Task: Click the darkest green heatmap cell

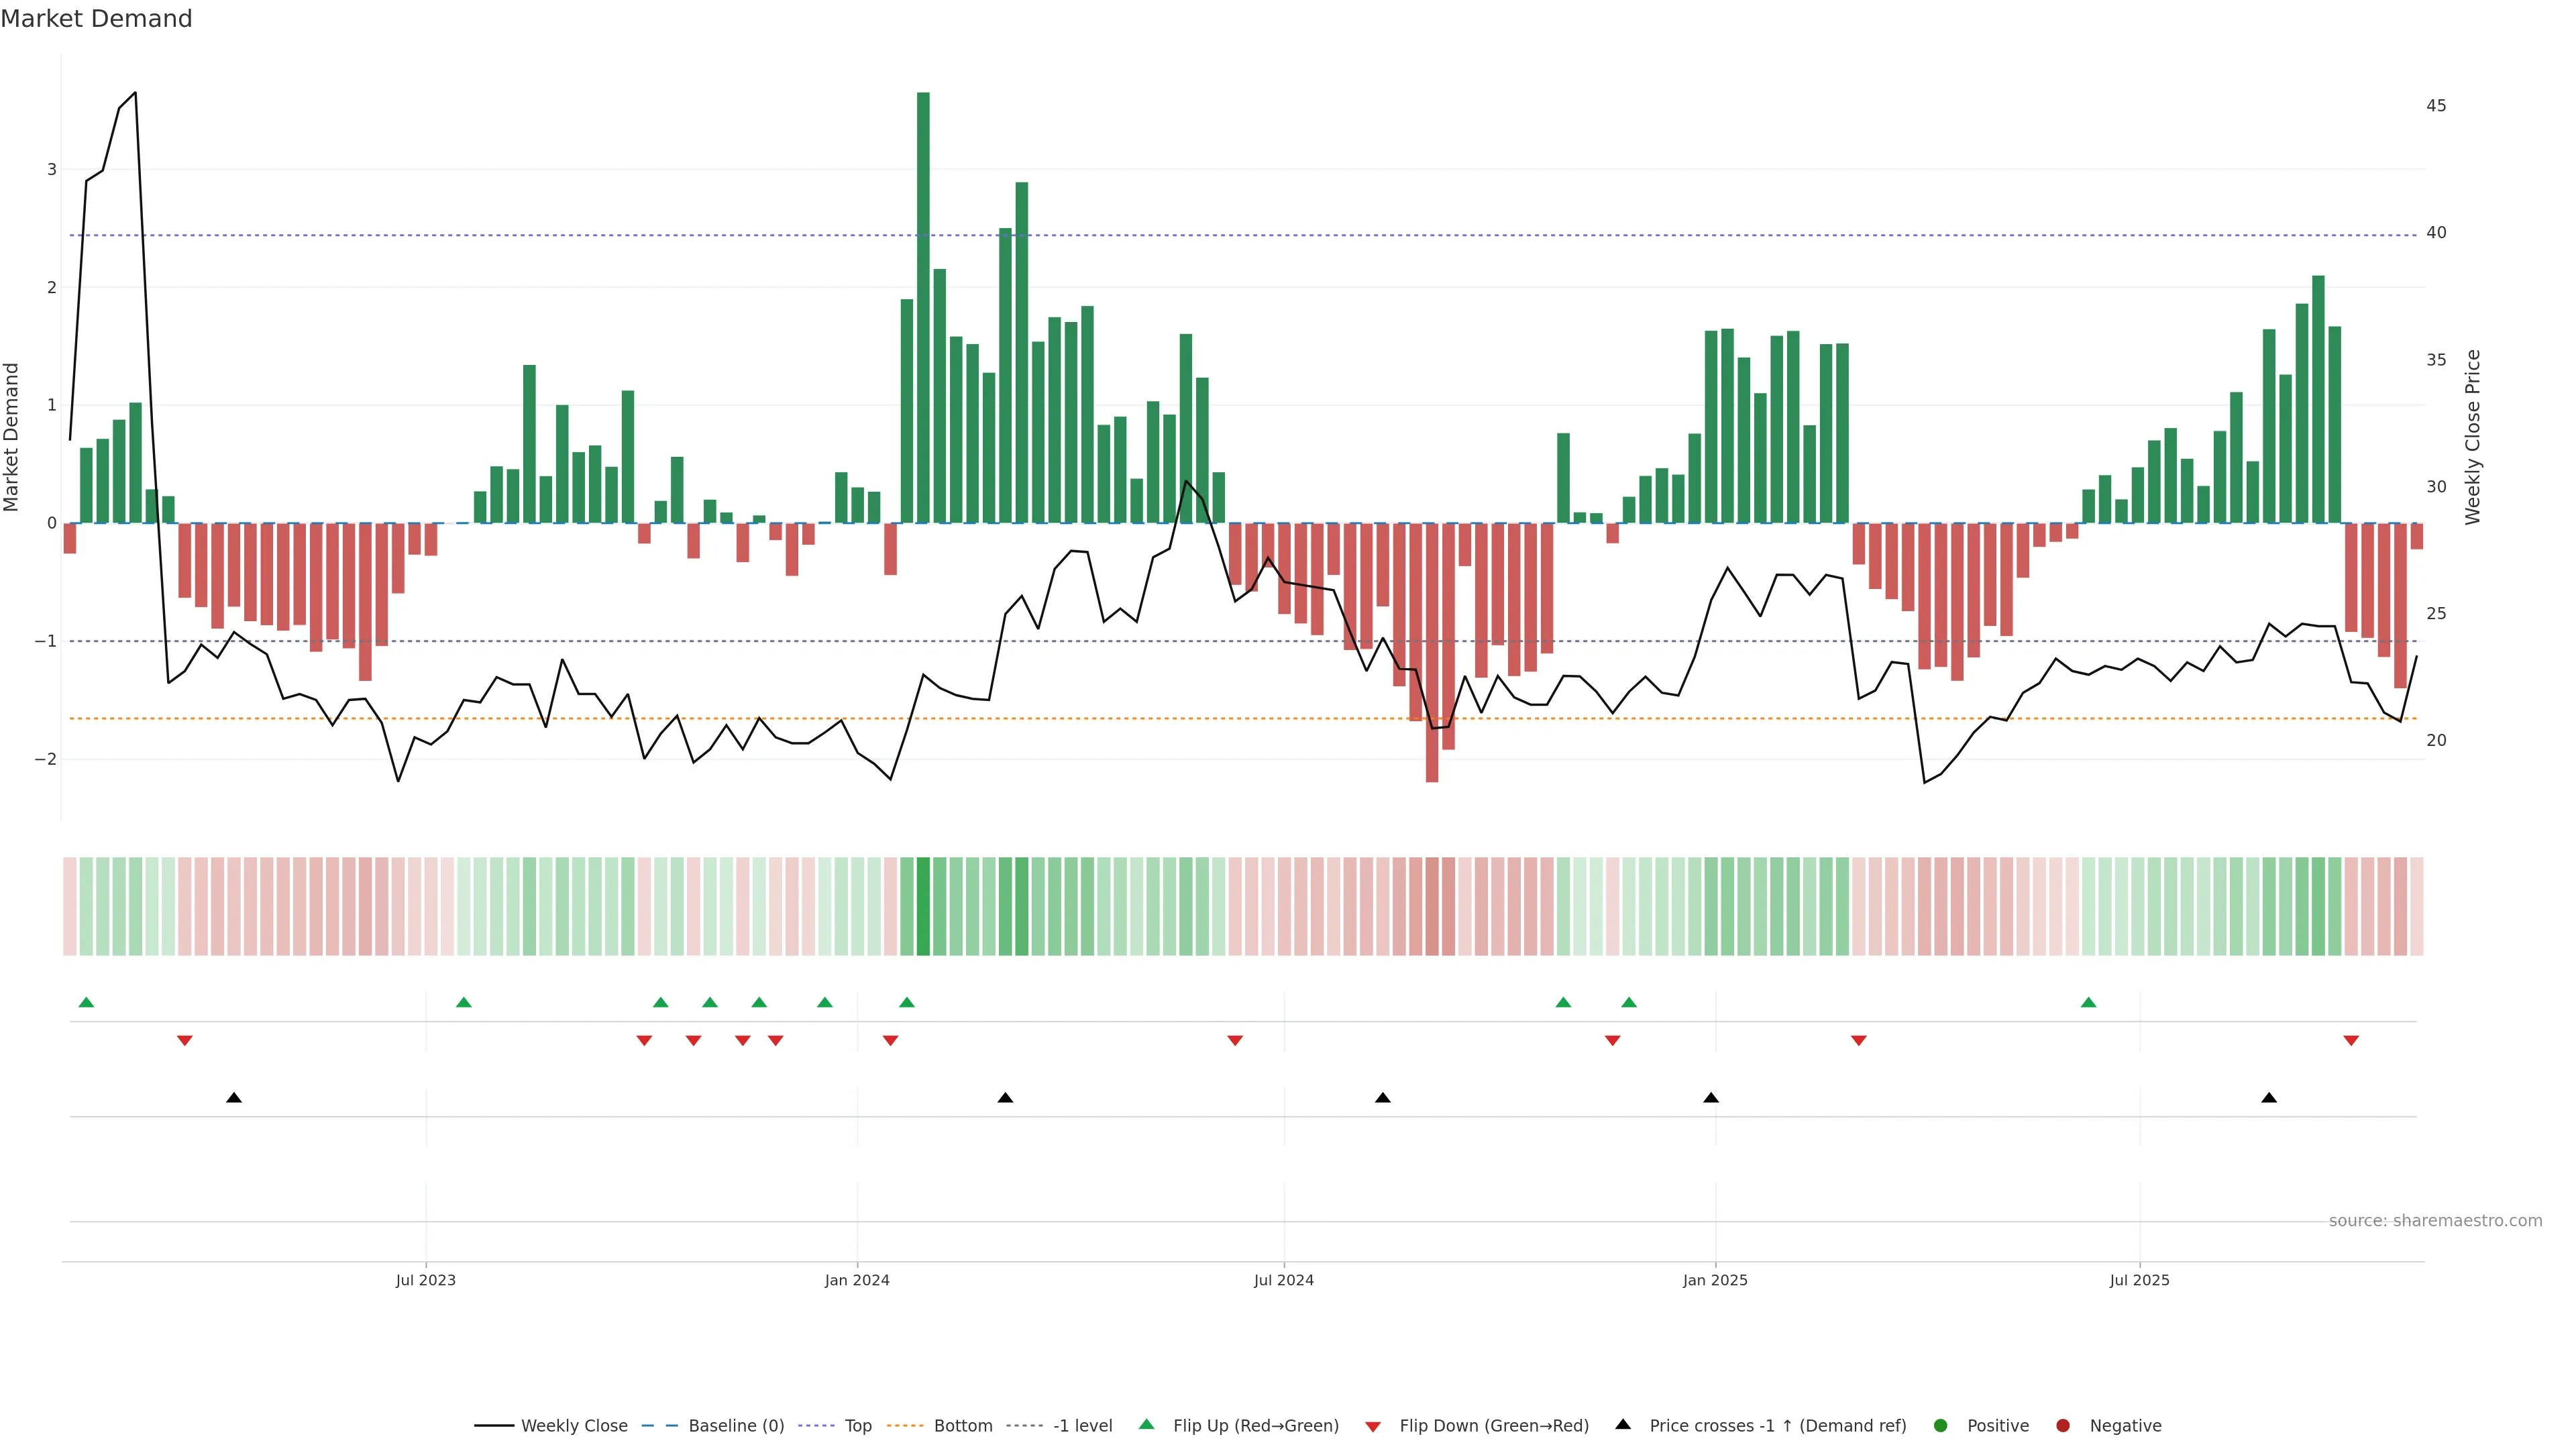Action: (x=923, y=906)
